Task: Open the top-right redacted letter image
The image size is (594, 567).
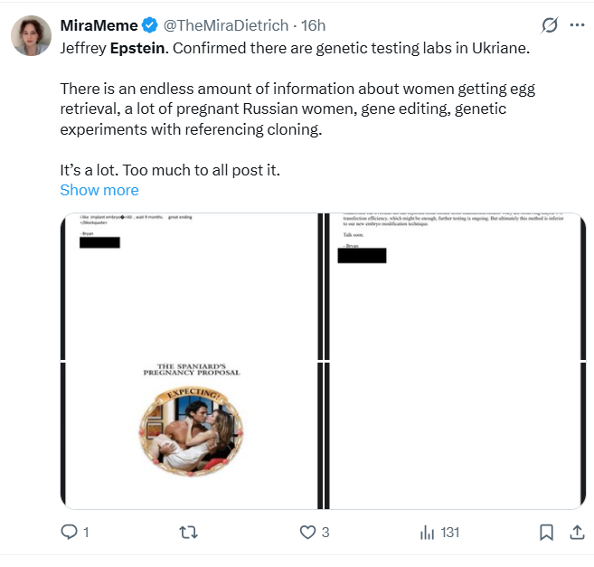Action: point(456,287)
